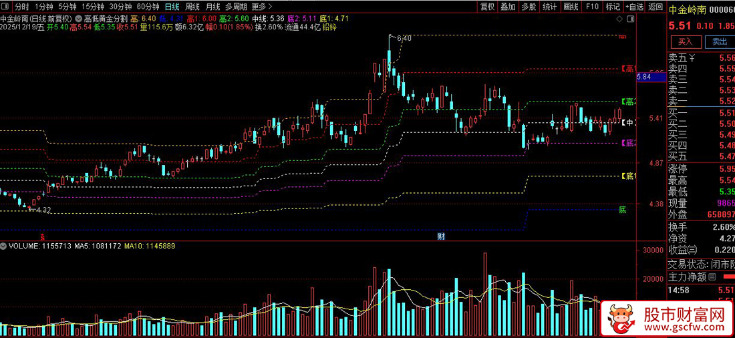Open the F10 company info
Screen dimensions: 735x338
tap(592, 7)
